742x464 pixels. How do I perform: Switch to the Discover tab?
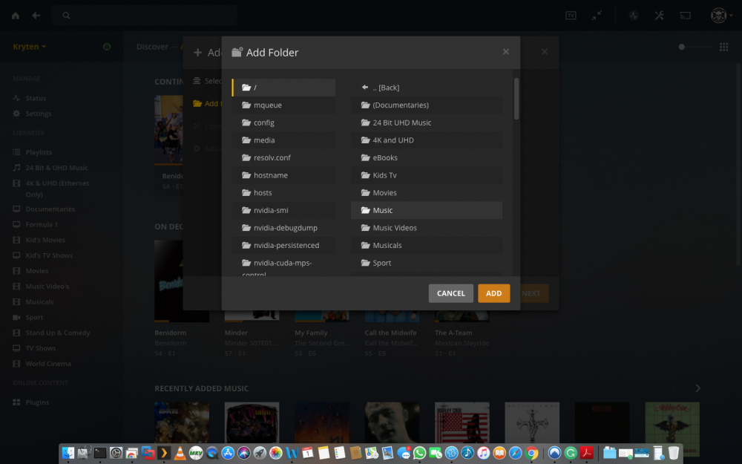click(x=152, y=46)
